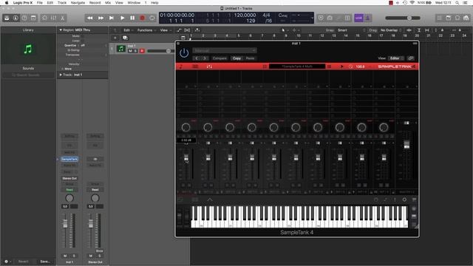The width and height of the screenshot is (473, 266).
Task: Start recording with the red Record button
Action: point(142,18)
